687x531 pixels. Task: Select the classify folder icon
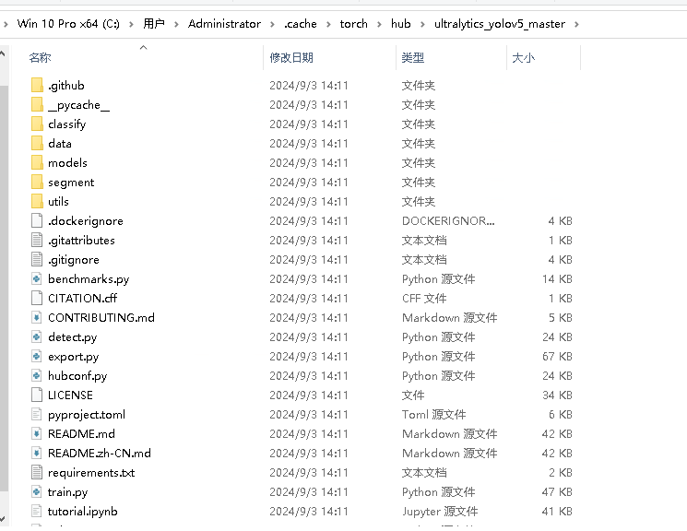tap(37, 124)
